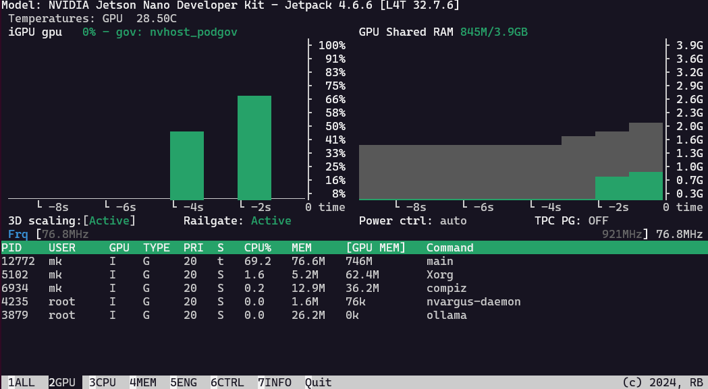708x389 pixels.
Task: Sort by [GPU MEM] column header
Action: [376, 247]
